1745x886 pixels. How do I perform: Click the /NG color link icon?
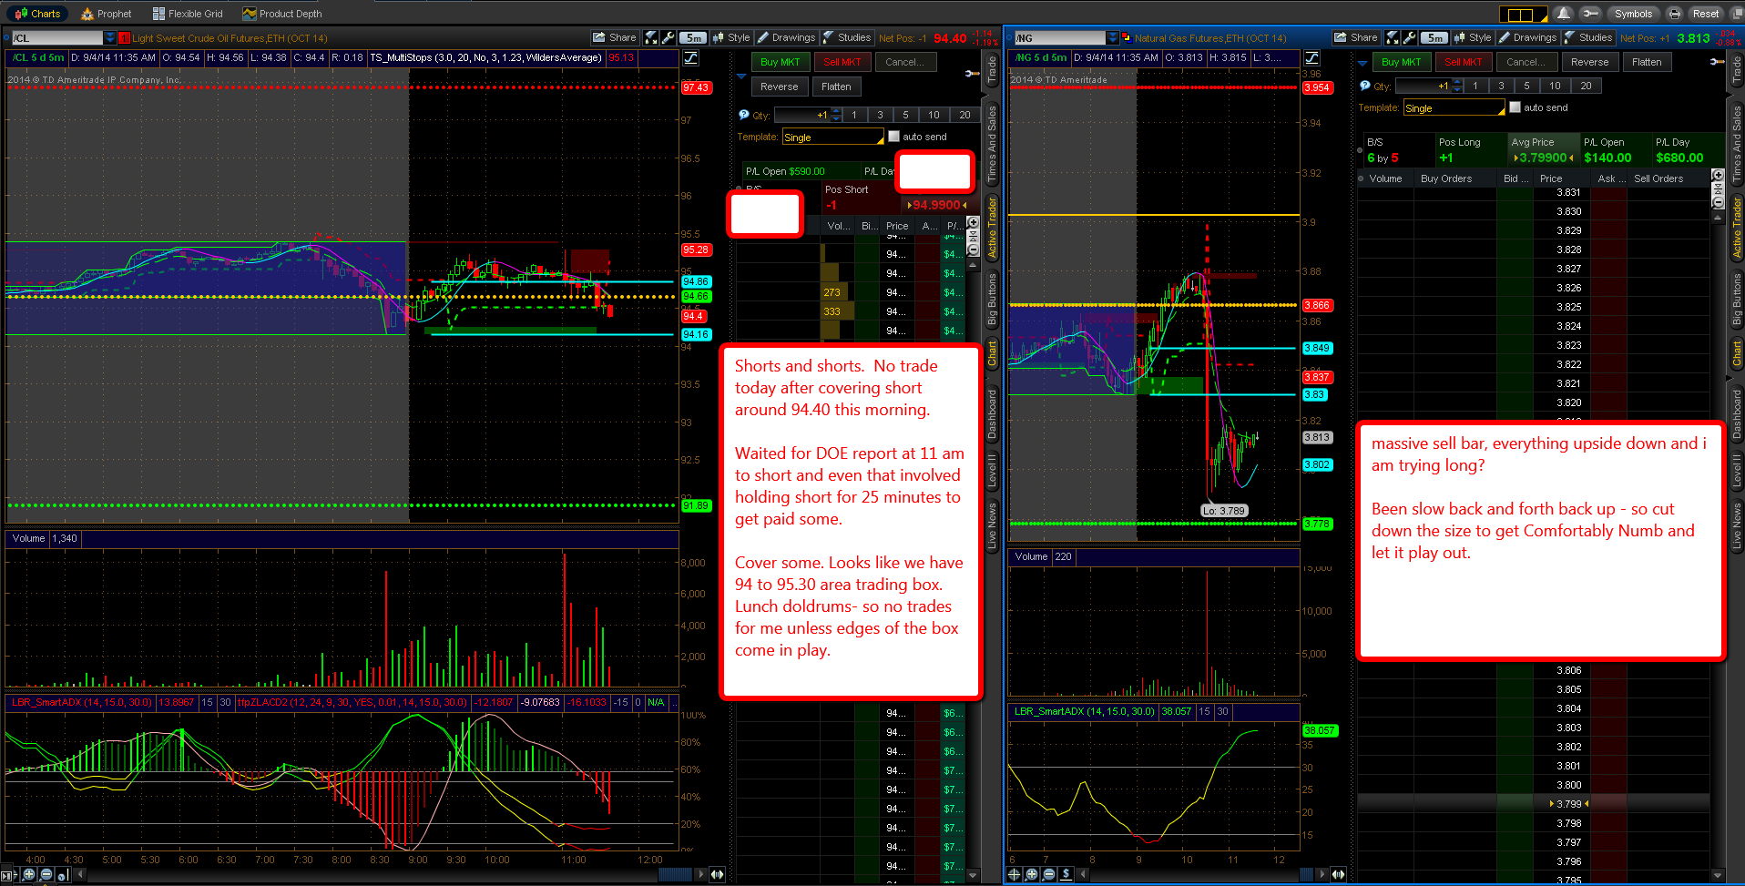1126,38
